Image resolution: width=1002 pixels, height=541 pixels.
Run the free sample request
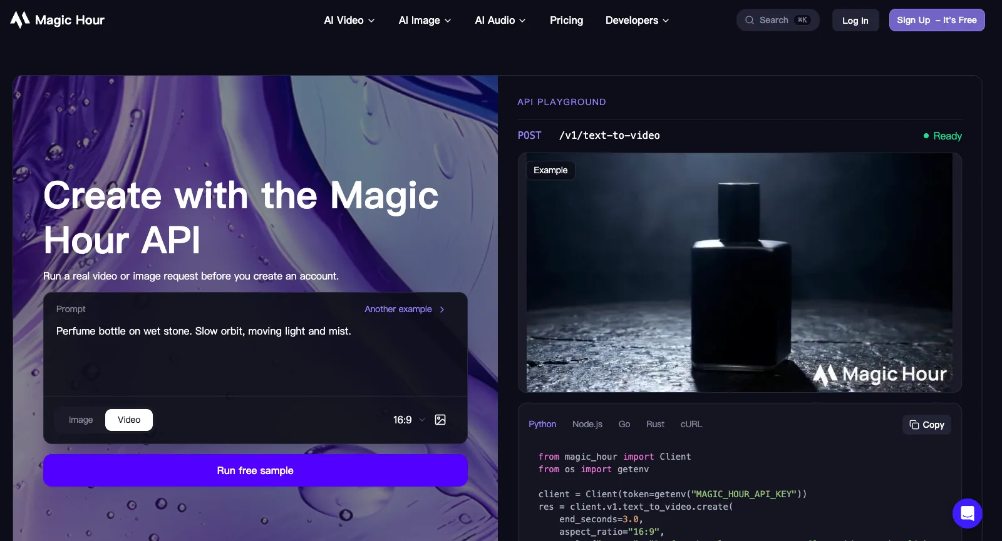(256, 470)
